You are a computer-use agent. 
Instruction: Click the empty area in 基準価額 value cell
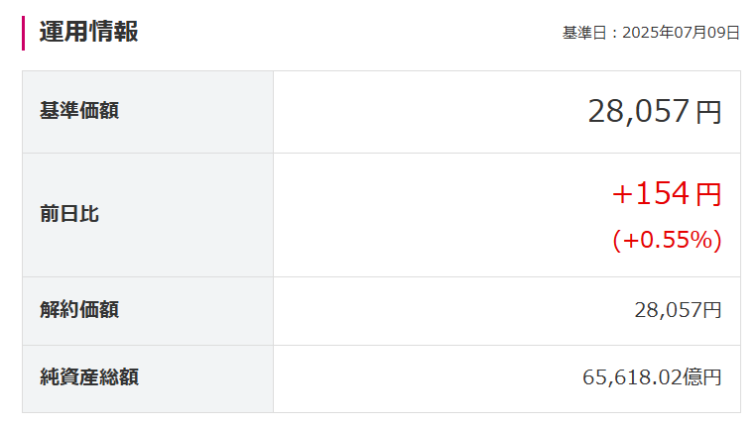(x=425, y=112)
